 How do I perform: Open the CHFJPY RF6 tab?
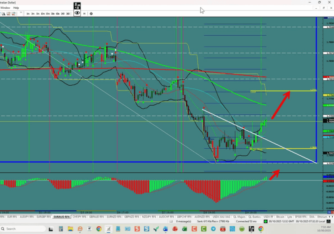pyautogui.click(x=79, y=217)
